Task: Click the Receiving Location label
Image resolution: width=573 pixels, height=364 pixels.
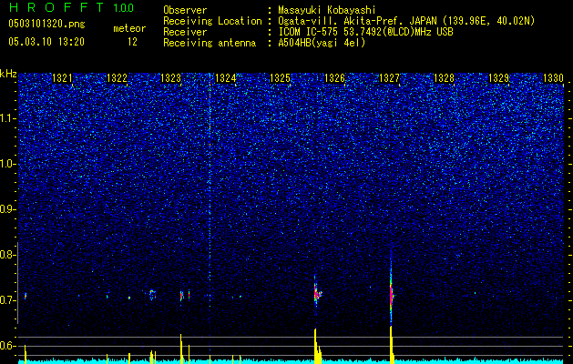Action: click(212, 21)
